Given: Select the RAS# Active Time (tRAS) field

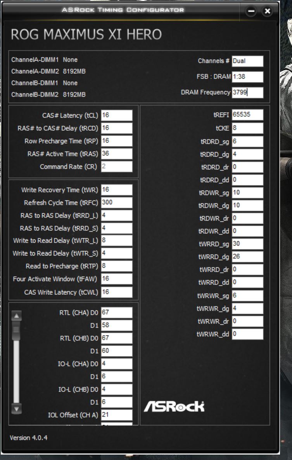Looking at the screenshot, I should [117, 154].
